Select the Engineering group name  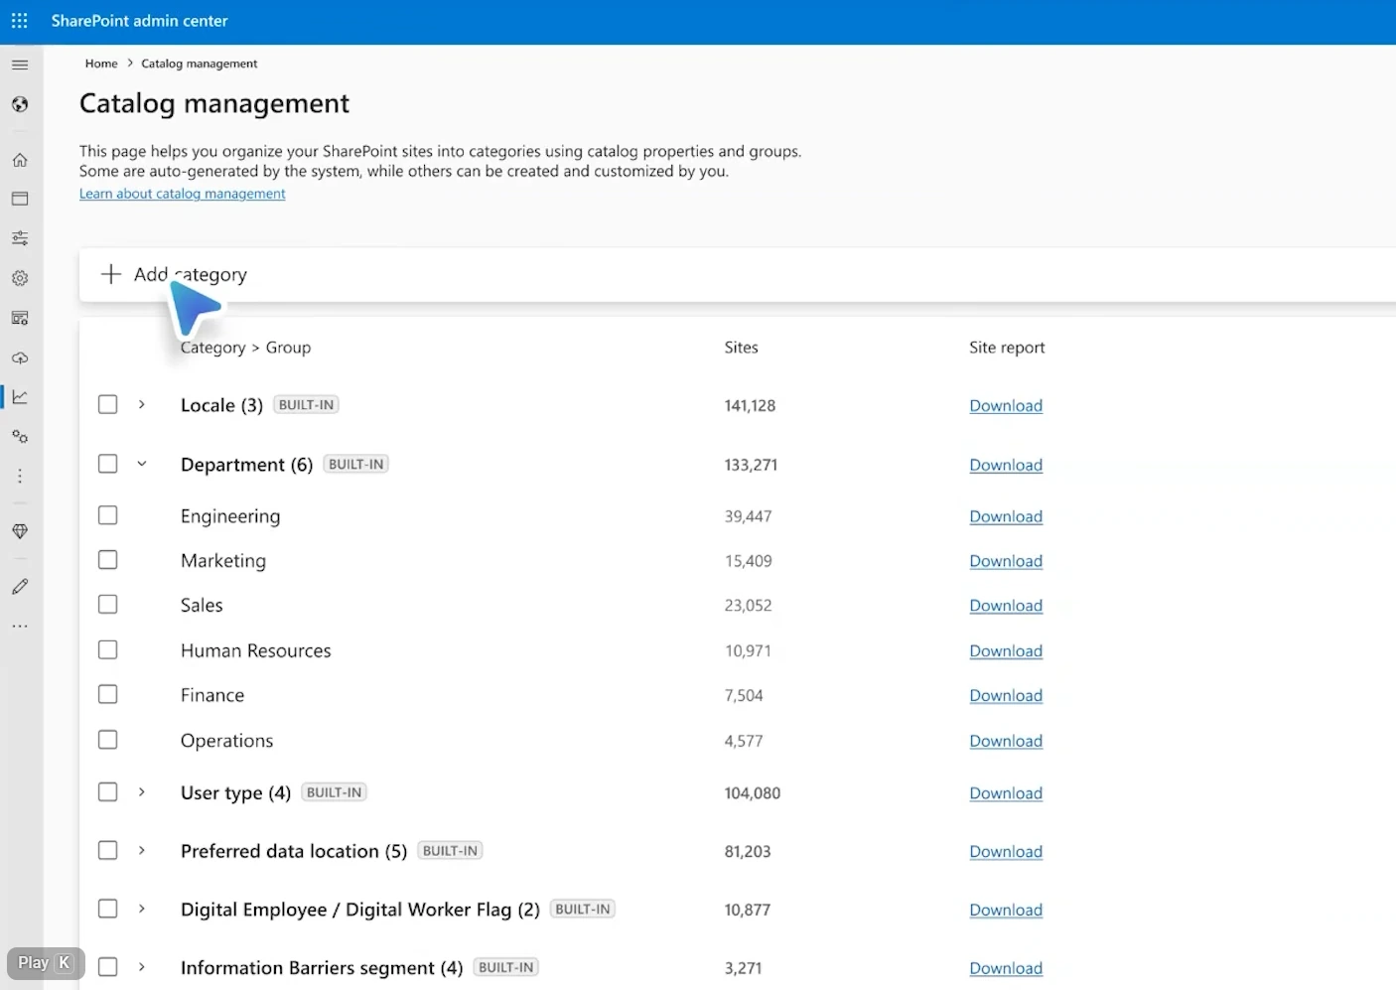point(230,516)
